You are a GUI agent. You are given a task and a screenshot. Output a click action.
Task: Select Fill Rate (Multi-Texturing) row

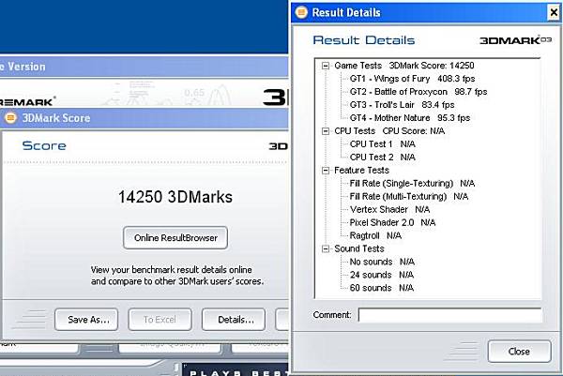(409, 197)
